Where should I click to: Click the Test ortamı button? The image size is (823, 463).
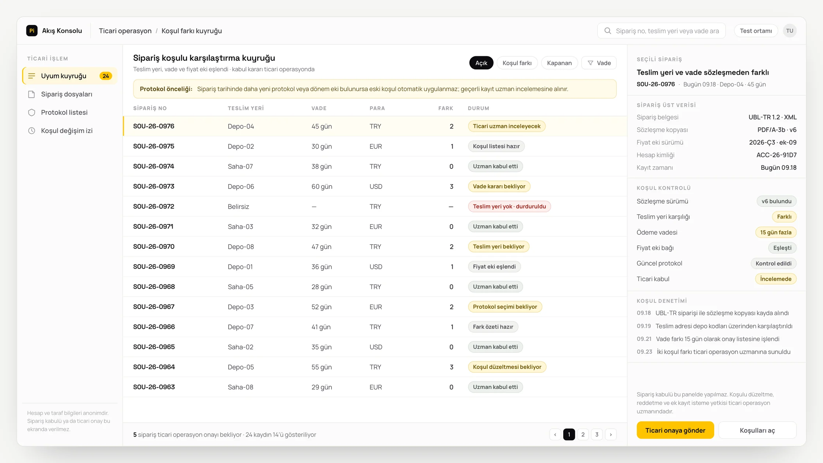pyautogui.click(x=756, y=31)
